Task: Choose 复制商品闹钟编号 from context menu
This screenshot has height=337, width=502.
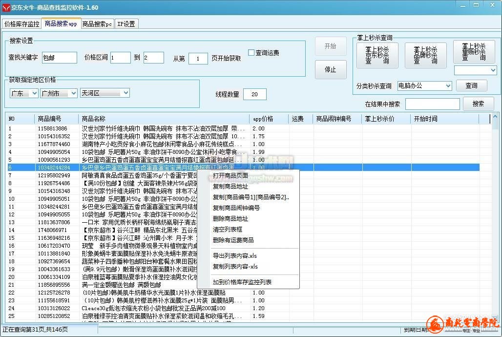Action: (x=236, y=208)
